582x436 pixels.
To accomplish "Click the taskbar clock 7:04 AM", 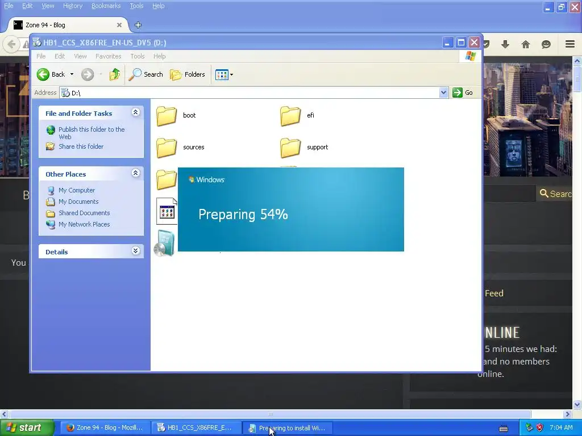I will (x=561, y=428).
